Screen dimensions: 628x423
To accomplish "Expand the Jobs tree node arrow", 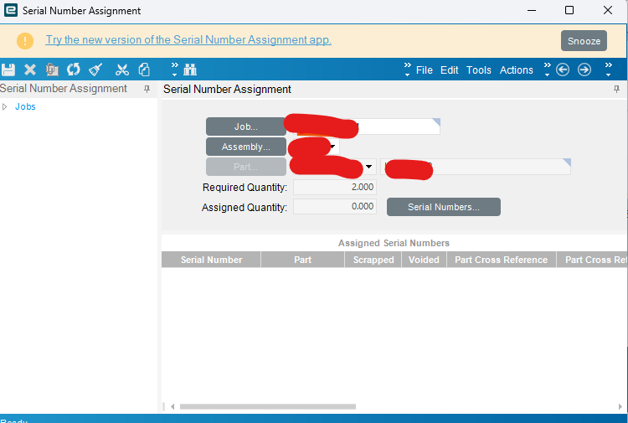I will (5, 106).
